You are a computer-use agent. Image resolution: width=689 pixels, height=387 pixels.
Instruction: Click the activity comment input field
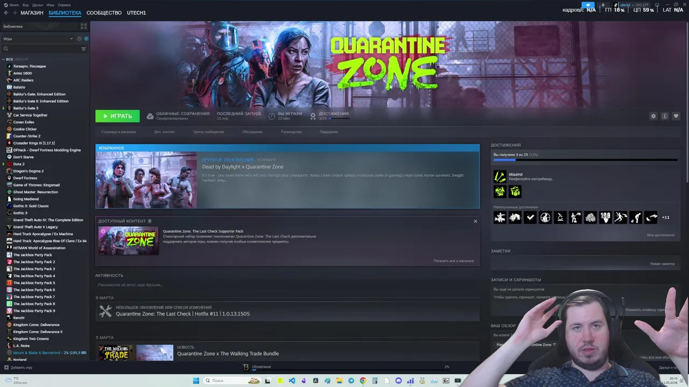[287, 285]
